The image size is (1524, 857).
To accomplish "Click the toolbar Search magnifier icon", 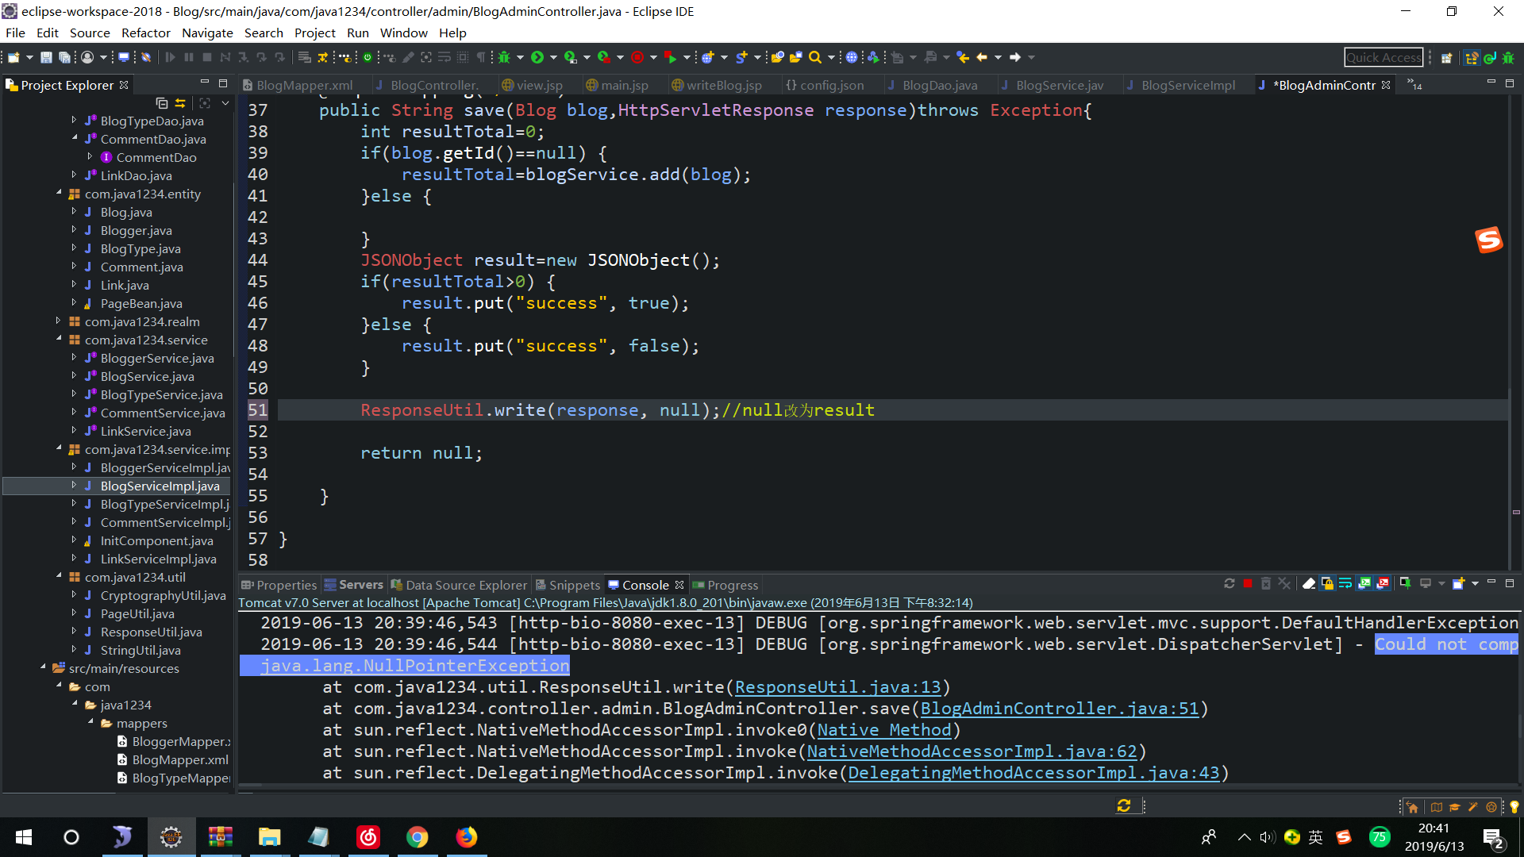I will pyautogui.click(x=815, y=57).
